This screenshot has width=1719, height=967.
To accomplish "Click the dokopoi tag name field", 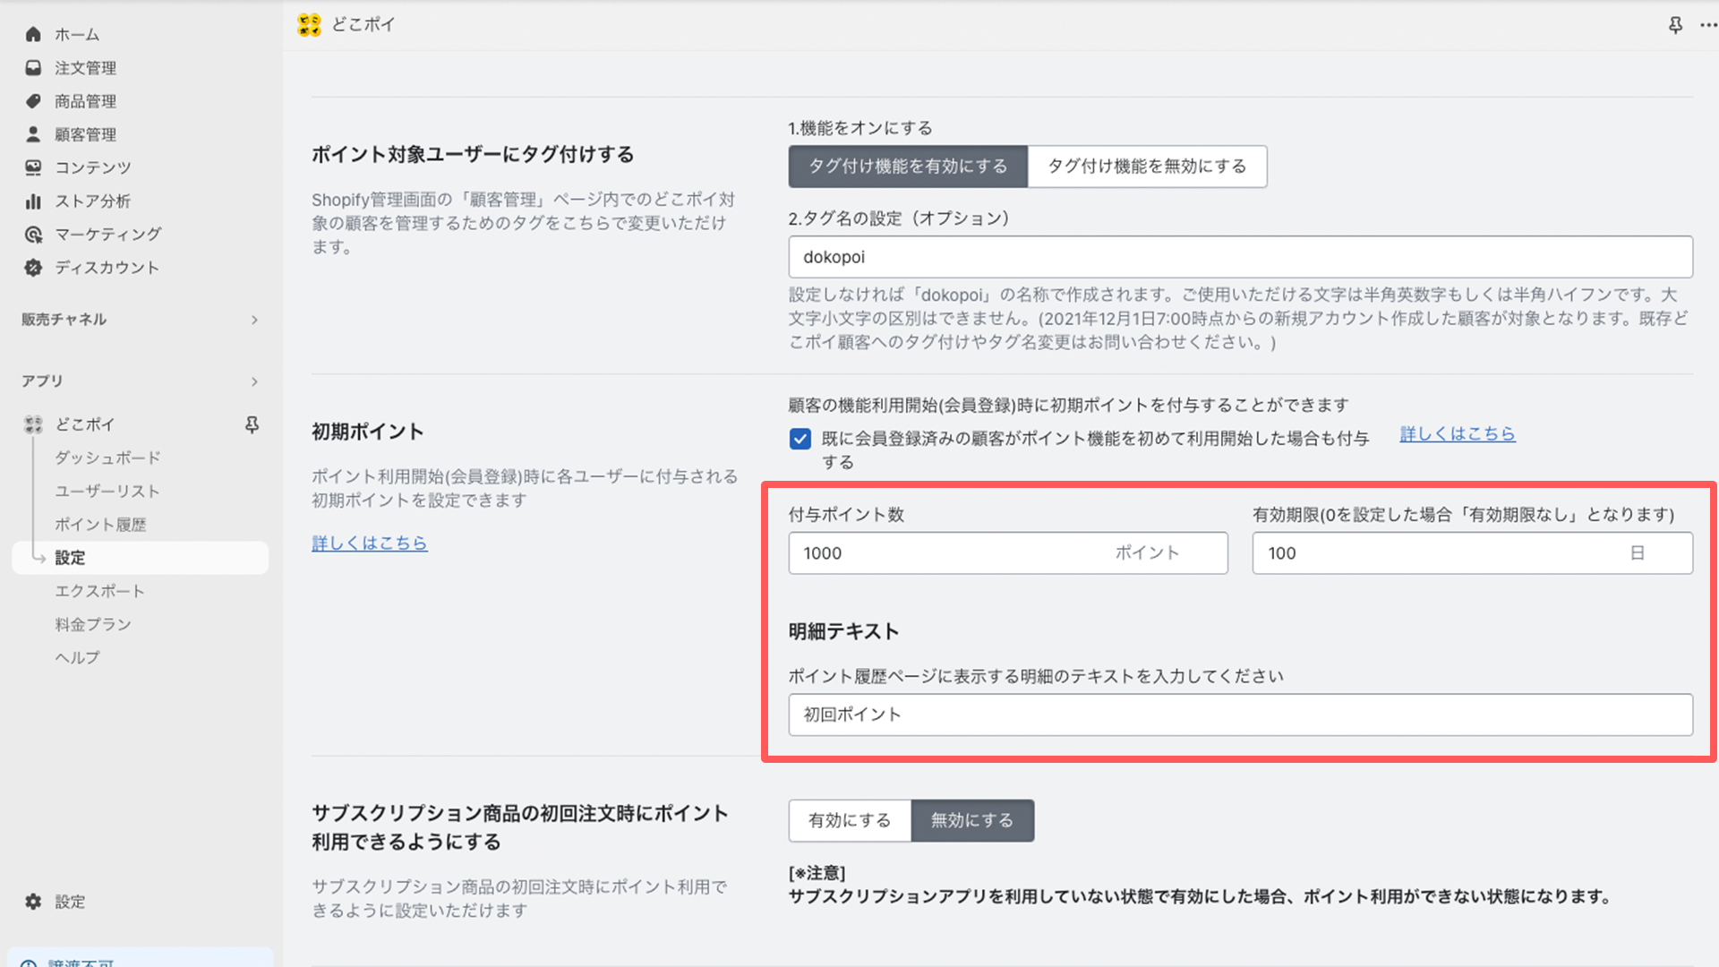I will [x=1240, y=257].
